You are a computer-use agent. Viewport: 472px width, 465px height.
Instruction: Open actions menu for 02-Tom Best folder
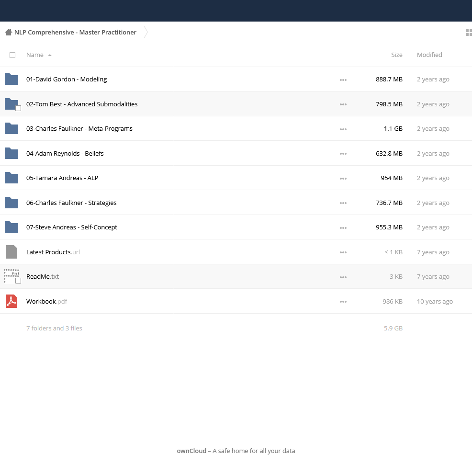pyautogui.click(x=343, y=104)
